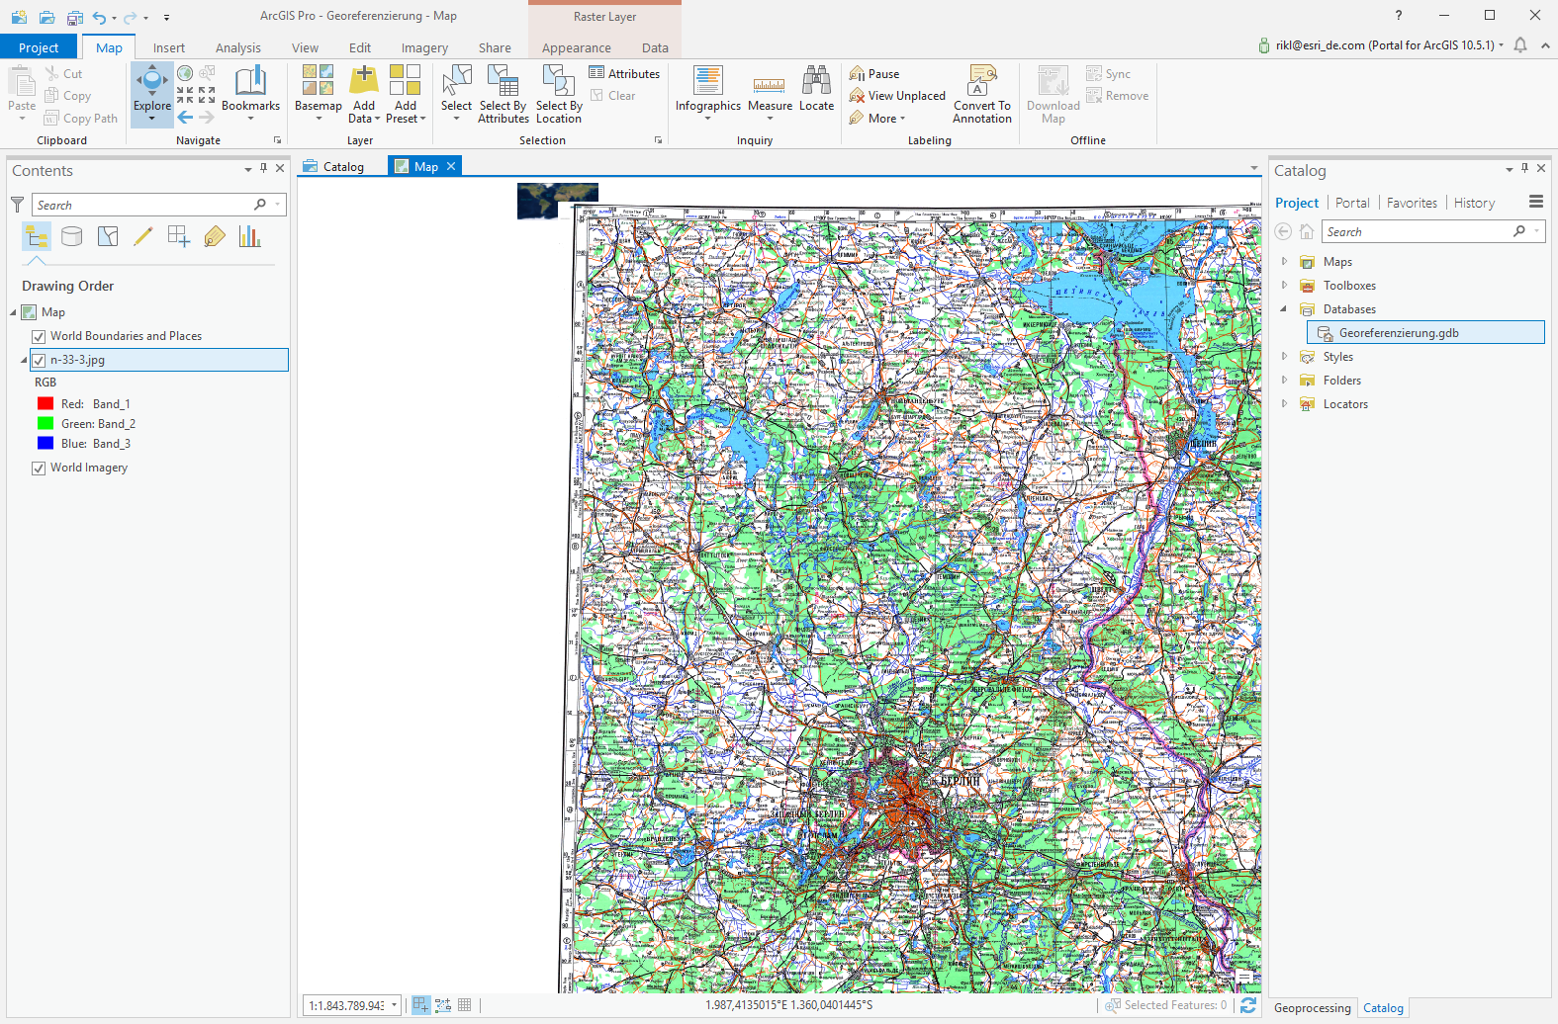Choose the Measure tool
Viewport: 1558px width, 1024px height.
[x=770, y=94]
